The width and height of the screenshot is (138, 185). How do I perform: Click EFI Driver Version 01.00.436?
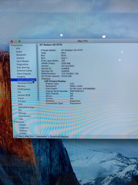click(67, 76)
